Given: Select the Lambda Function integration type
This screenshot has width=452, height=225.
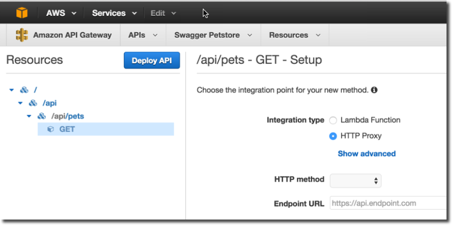Looking at the screenshot, I should click(x=333, y=120).
